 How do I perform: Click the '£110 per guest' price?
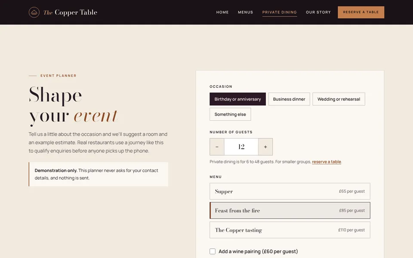click(351, 230)
